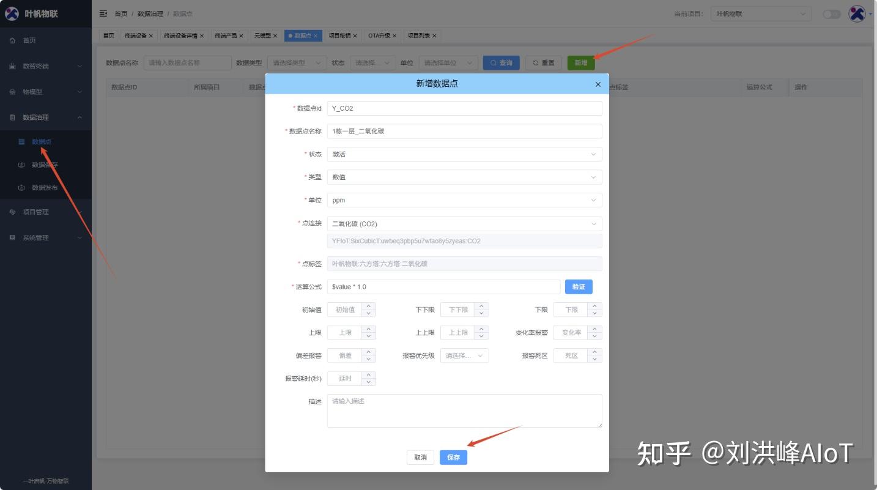Collapse the 数据治理 sidebar menu
Image resolution: width=877 pixels, height=490 pixels.
pyautogui.click(x=46, y=117)
